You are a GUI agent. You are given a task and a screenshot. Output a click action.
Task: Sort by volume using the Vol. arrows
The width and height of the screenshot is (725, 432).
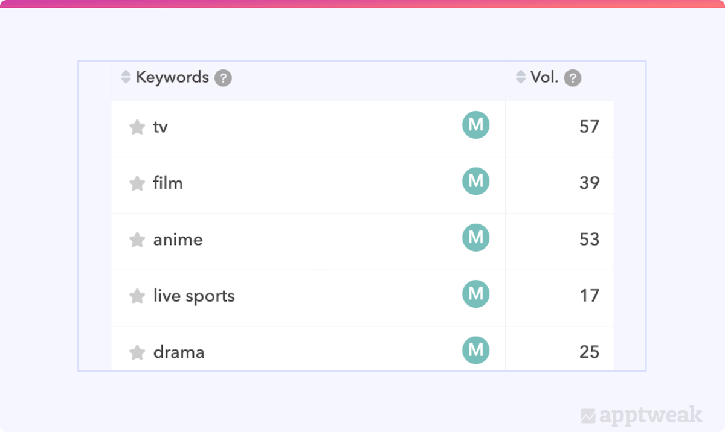click(x=520, y=77)
